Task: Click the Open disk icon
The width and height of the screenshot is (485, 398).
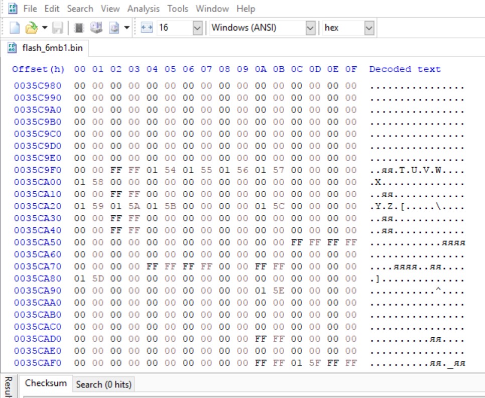Action: pos(96,28)
